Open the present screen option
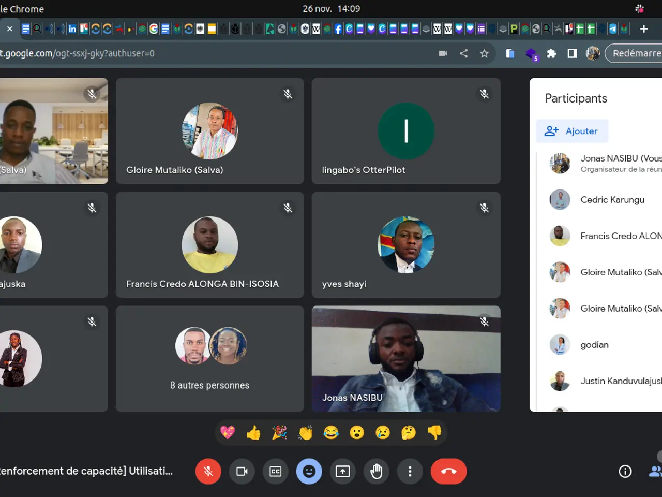This screenshot has width=662, height=497. (342, 471)
